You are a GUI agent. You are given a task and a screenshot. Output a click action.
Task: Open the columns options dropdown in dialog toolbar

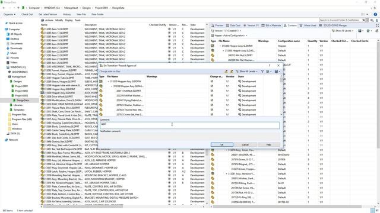click(268, 72)
